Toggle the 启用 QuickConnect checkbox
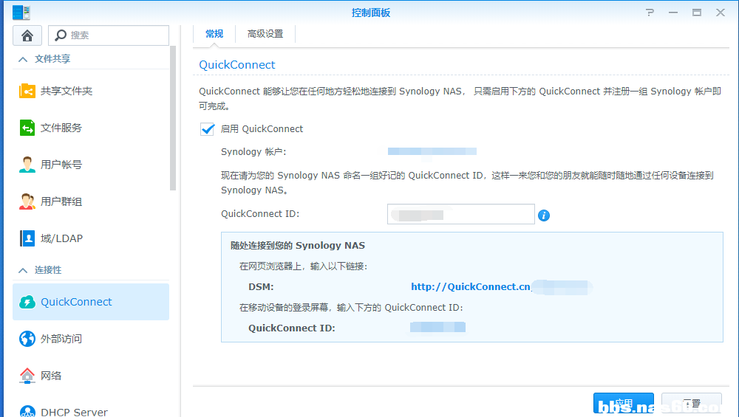 click(208, 129)
